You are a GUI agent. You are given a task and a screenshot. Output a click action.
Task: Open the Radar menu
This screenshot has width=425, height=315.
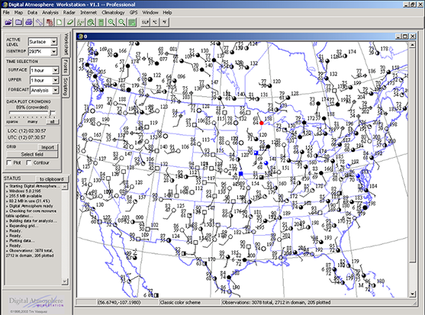coord(69,12)
